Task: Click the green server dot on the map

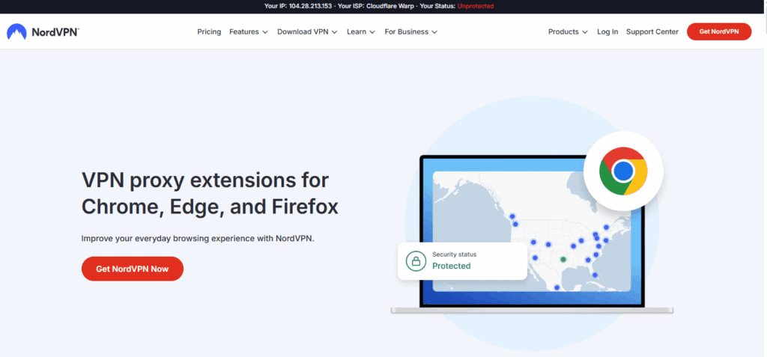Action: coord(563,260)
